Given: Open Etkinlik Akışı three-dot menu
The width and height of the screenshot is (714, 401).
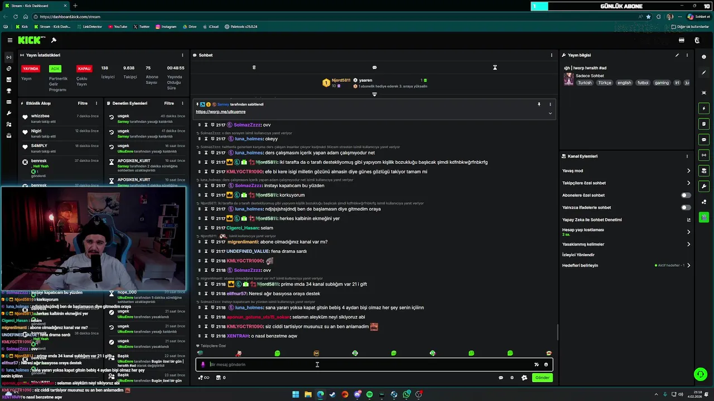Looking at the screenshot, I should point(96,103).
